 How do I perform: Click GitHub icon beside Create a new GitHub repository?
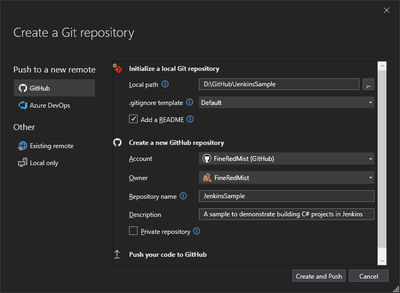(117, 142)
